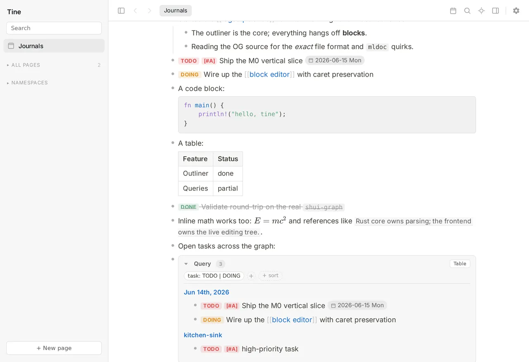Open 2026-06-15 Mon date in query result
Viewport: 529px width, 362px height.
pos(357,305)
